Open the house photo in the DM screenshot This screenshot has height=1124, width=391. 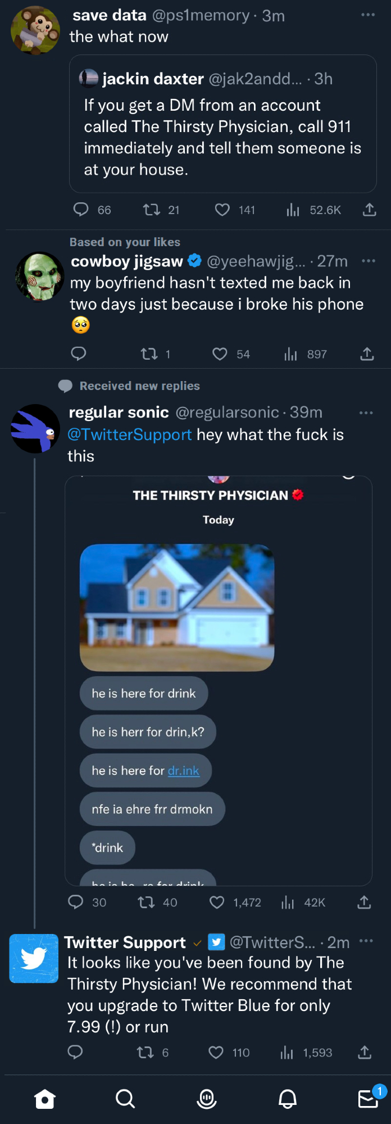tap(177, 608)
